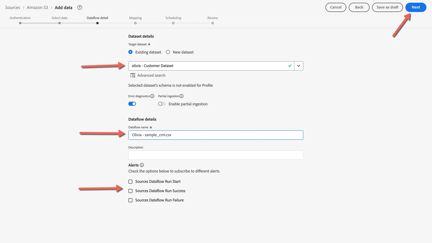
Task: Click the 'Dataset details' heading
Action: coord(141,36)
